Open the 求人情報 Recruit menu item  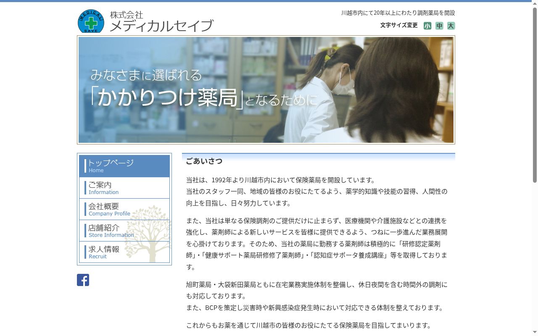point(124,252)
